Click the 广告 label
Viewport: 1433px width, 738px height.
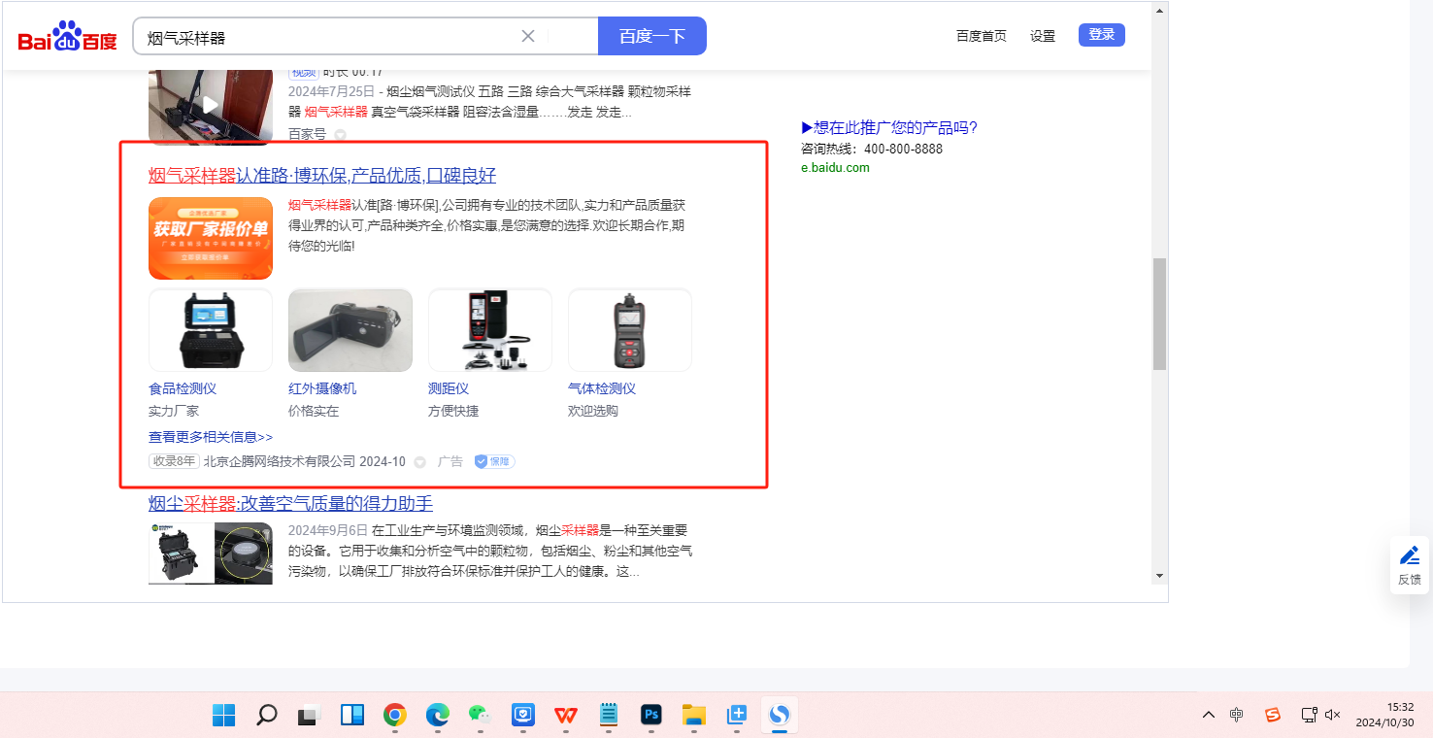[450, 461]
